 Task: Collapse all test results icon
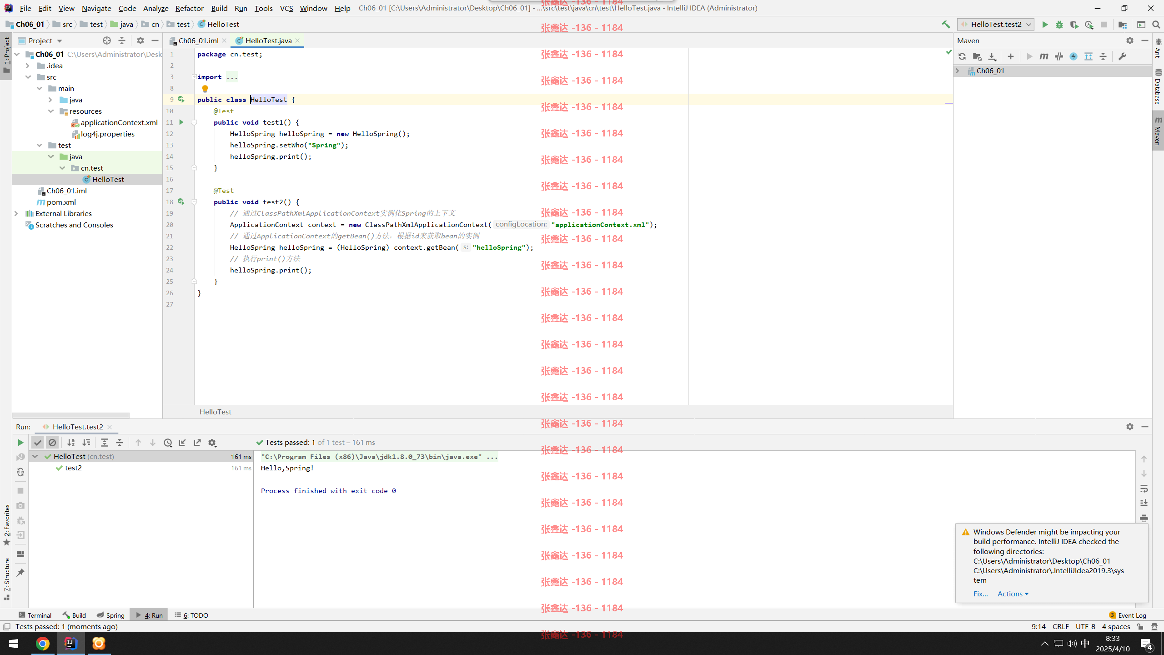[x=120, y=443]
